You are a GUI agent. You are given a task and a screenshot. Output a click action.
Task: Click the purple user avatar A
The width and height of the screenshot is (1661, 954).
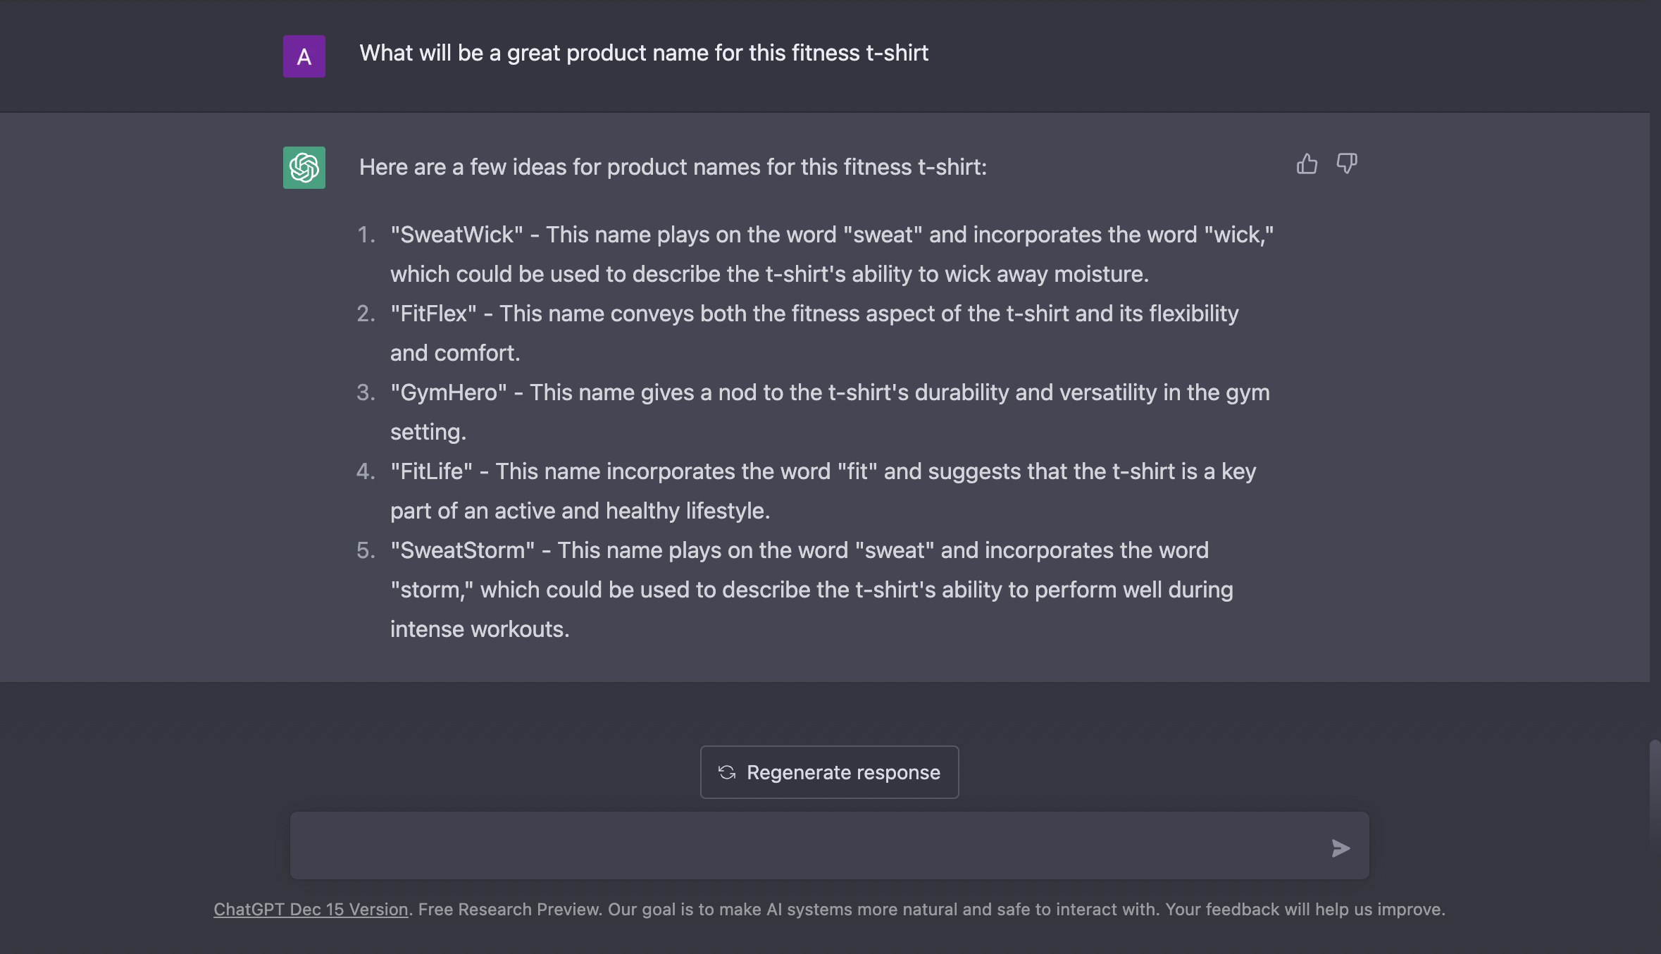click(304, 56)
